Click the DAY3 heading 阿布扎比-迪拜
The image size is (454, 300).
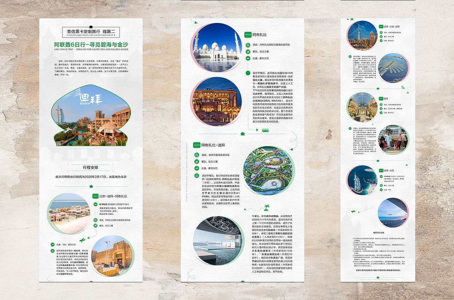pyautogui.click(x=213, y=145)
